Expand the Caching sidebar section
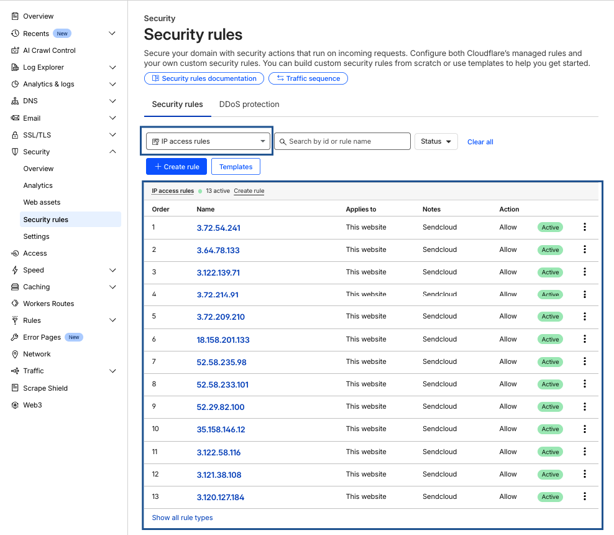 point(112,287)
